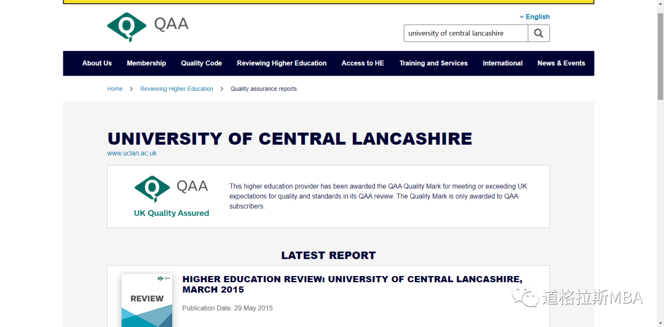Open the About Us menu

97,63
